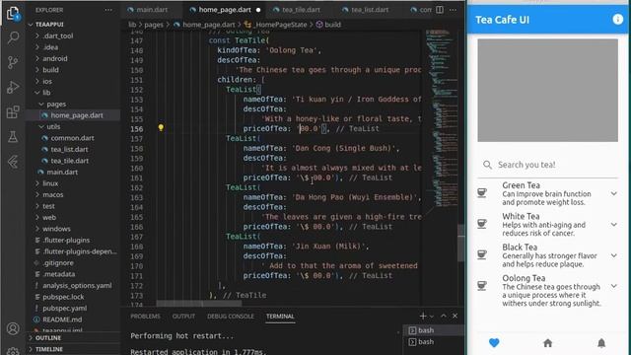This screenshot has width=631, height=355.
Task: Tap the heart favorites icon in app
Action: pyautogui.click(x=494, y=343)
